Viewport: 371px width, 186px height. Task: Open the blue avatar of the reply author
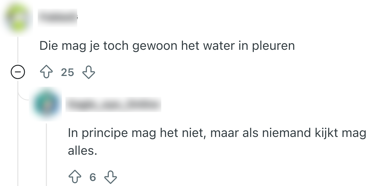point(46,104)
